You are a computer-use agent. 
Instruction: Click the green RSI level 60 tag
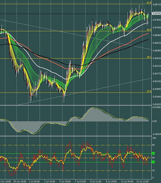tap(153, 153)
